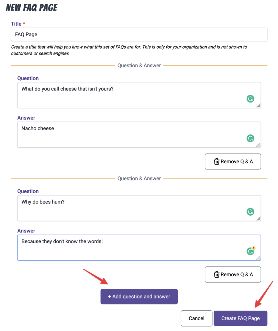
Task: Click resize handle of first Question textarea
Action: pyautogui.click(x=258, y=106)
